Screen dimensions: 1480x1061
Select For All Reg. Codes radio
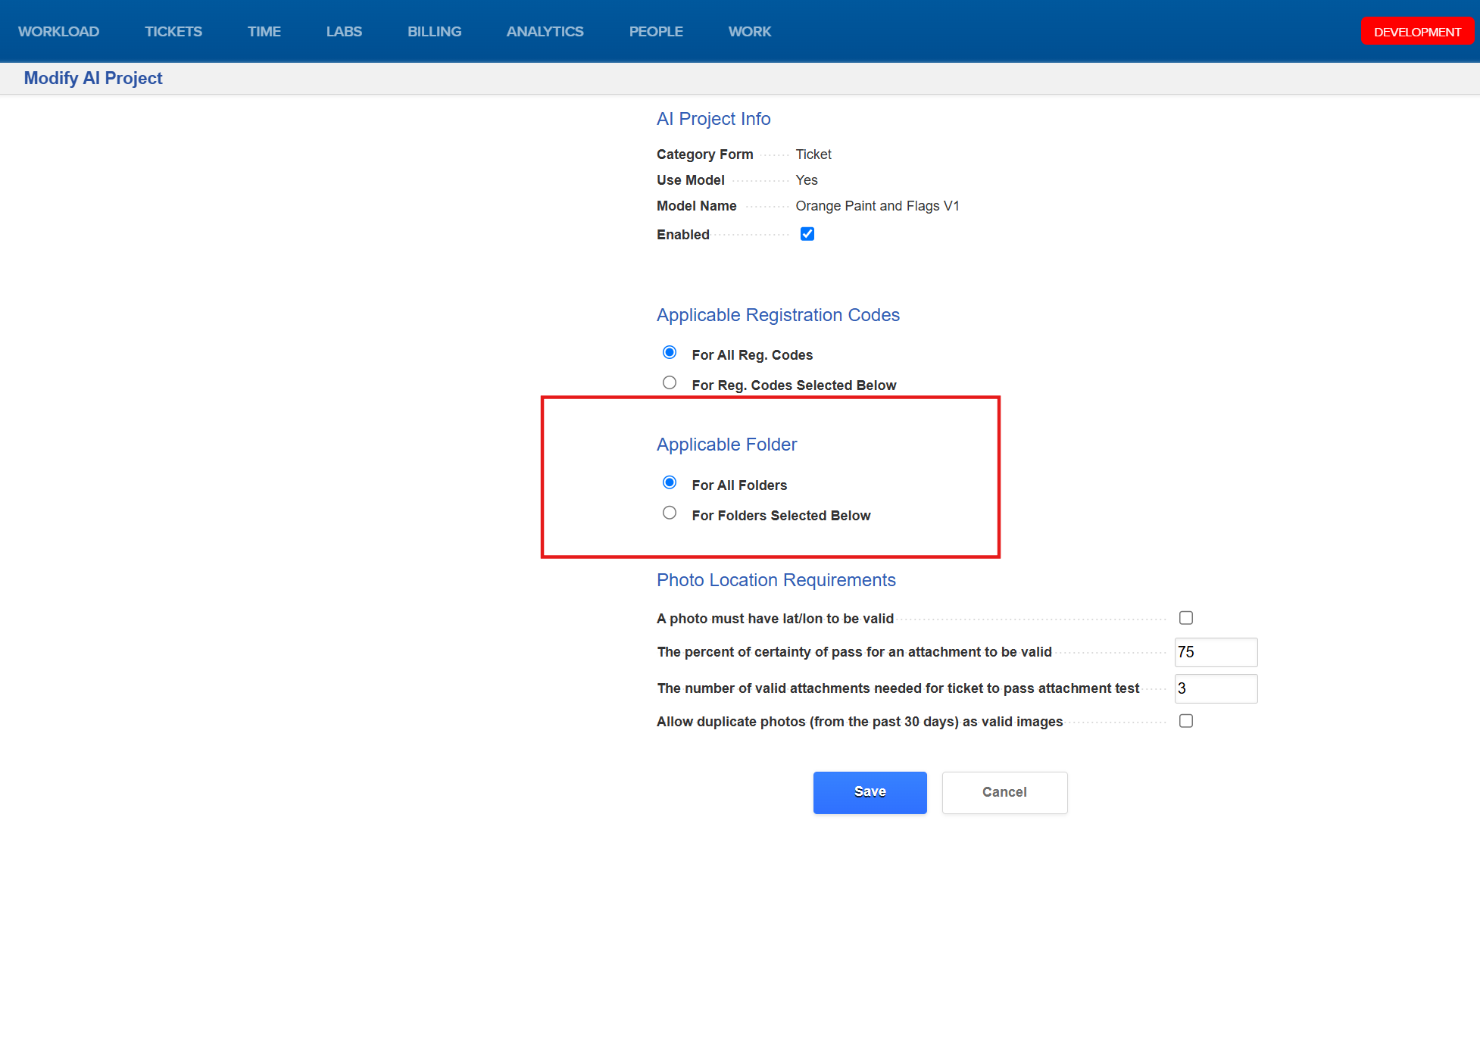tap(670, 353)
